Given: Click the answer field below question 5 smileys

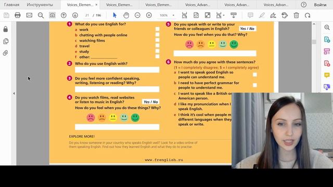Looking at the screenshot, I should pos(215,54).
